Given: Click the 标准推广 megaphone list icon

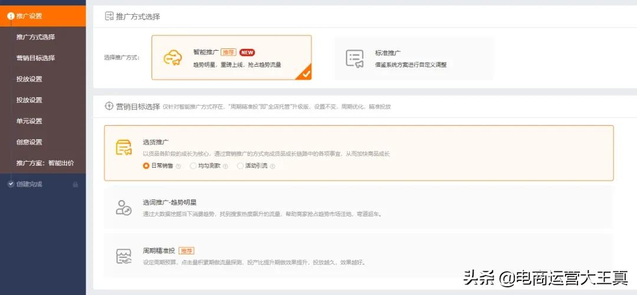Looking at the screenshot, I should (x=354, y=58).
